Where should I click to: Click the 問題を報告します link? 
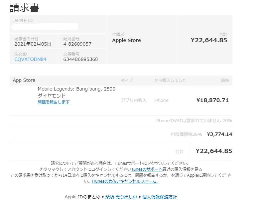coord(54,102)
